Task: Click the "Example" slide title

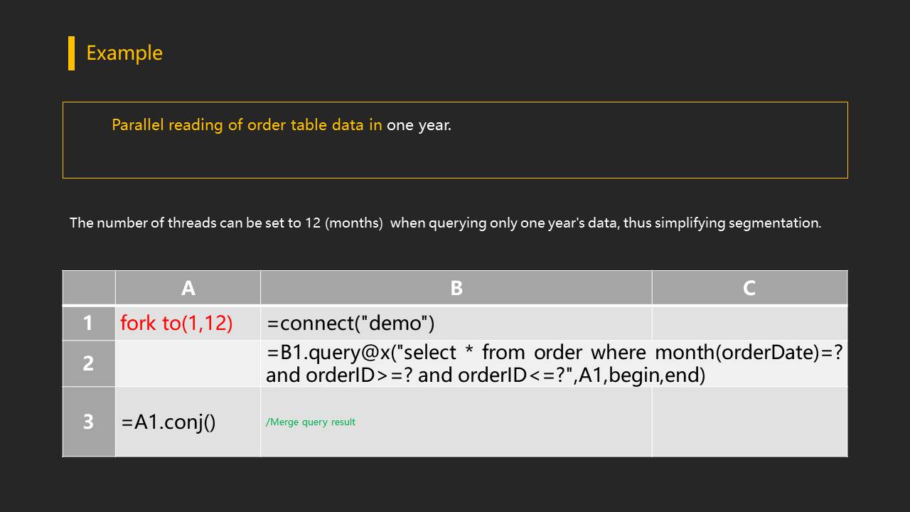Action: pos(124,53)
